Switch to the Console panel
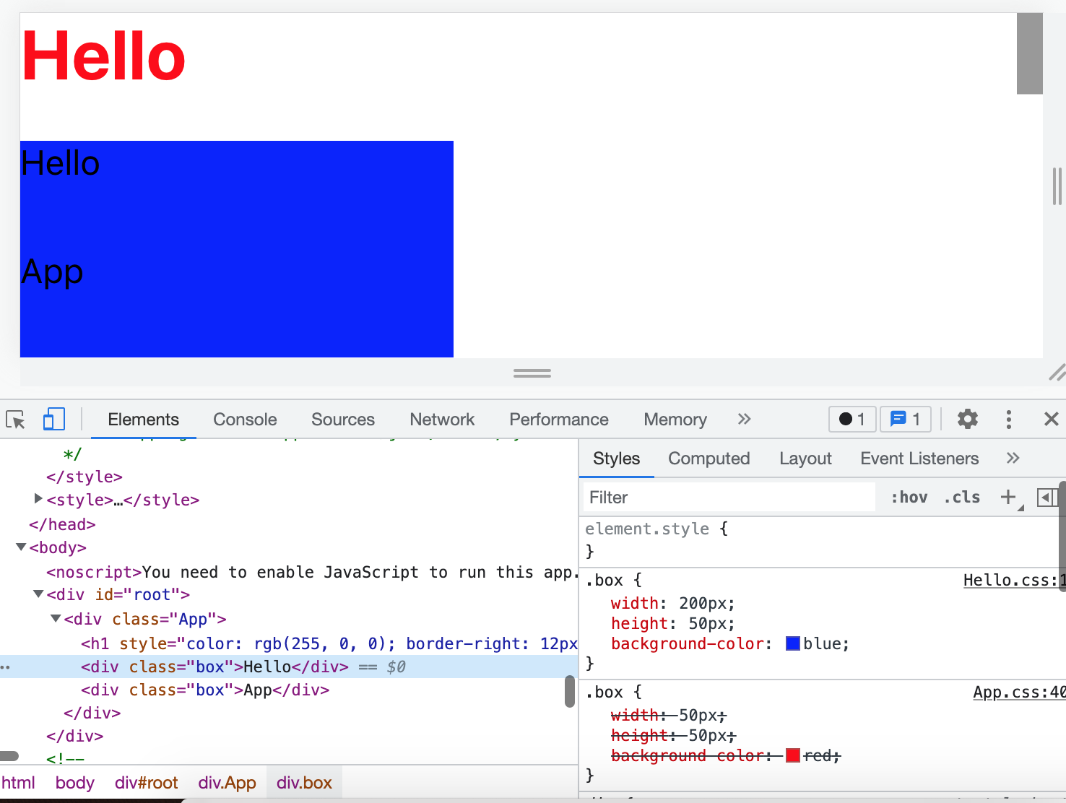 click(x=244, y=419)
